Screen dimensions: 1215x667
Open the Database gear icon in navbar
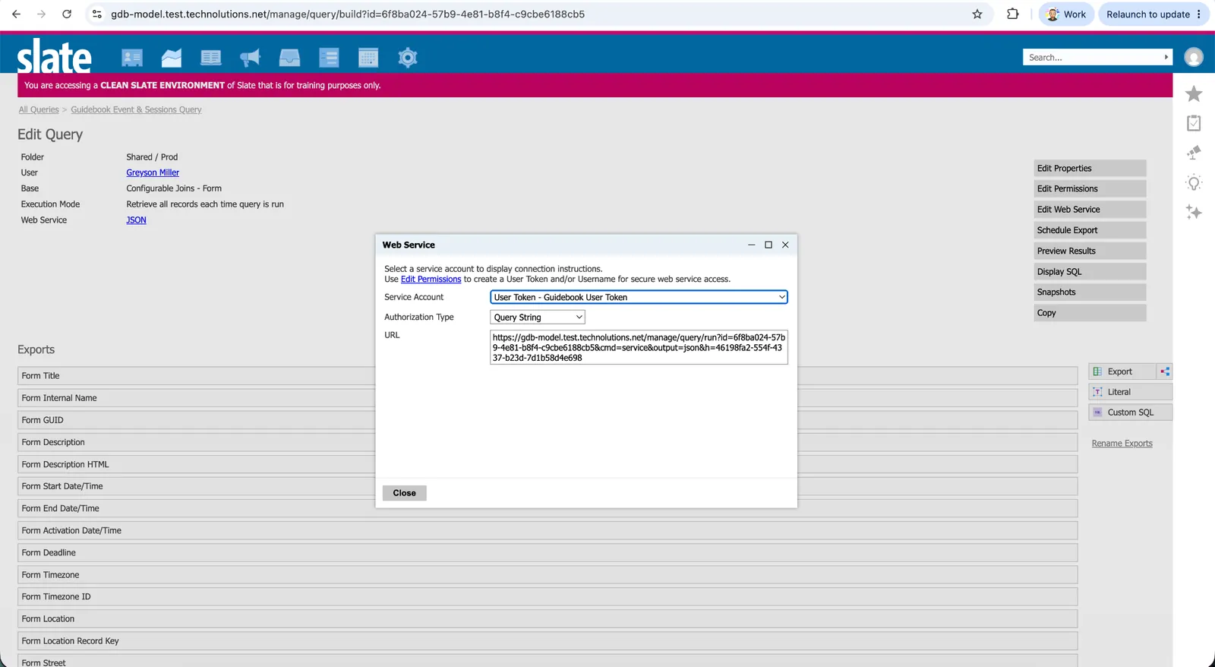(x=408, y=58)
